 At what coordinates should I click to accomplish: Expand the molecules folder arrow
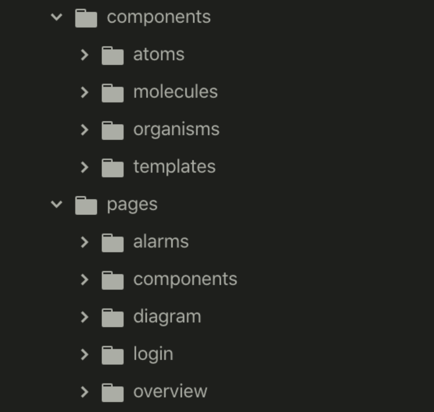click(85, 92)
